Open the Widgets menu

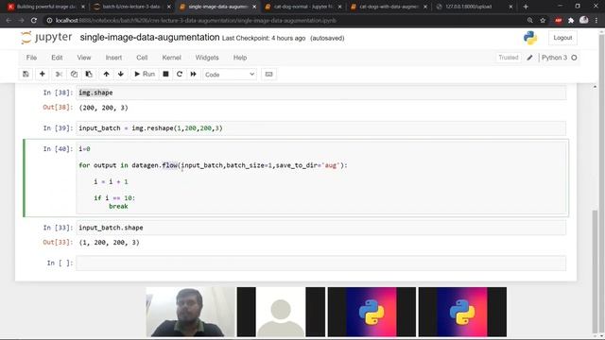click(207, 58)
